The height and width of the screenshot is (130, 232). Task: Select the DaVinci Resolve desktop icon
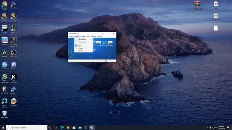click(4, 53)
